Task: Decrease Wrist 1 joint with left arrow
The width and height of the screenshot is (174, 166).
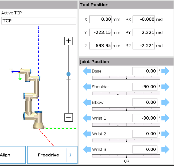Action: (x=87, y=118)
